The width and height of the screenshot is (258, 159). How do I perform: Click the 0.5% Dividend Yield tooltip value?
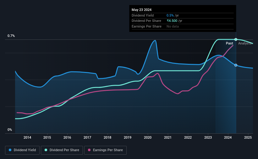pyautogui.click(x=170, y=15)
